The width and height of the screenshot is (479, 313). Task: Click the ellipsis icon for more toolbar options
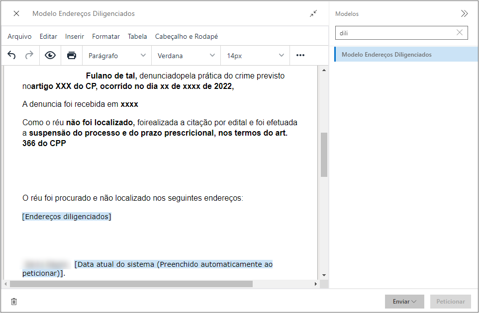click(300, 55)
